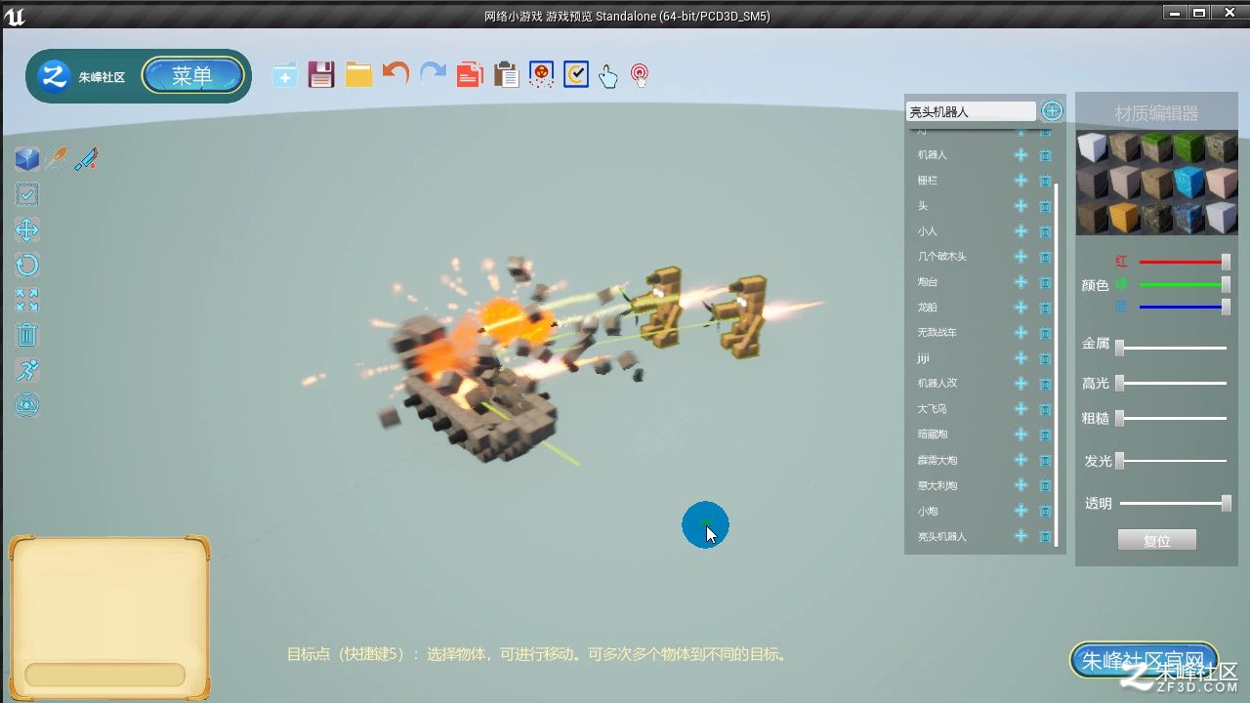Click the 金属 metallic slider
Viewport: 1250px width, 703px height.
tap(1171, 347)
